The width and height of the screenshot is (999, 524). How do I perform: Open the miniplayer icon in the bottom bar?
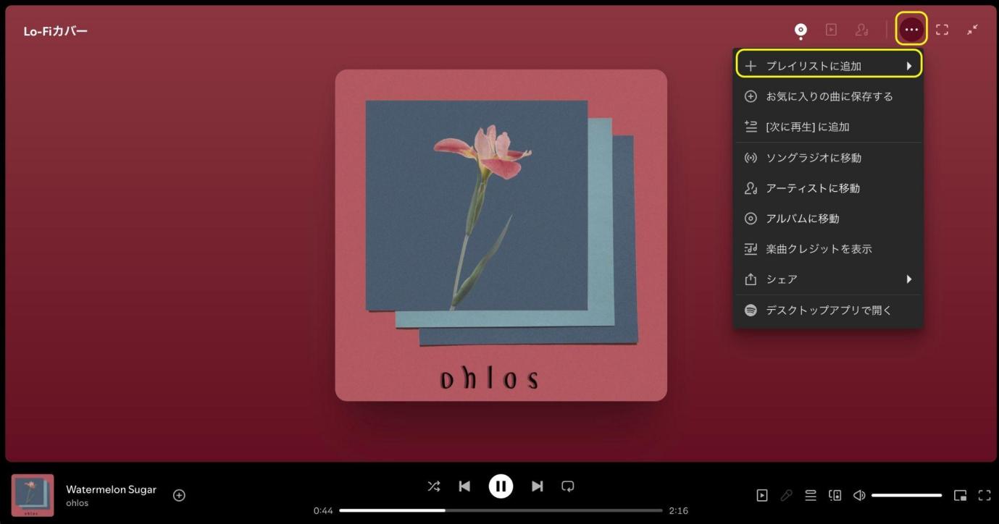click(x=960, y=496)
